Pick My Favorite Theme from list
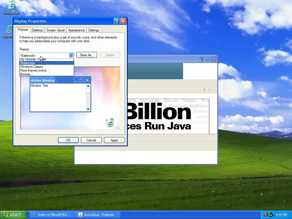This screenshot has width=292, height=219. click(47, 60)
